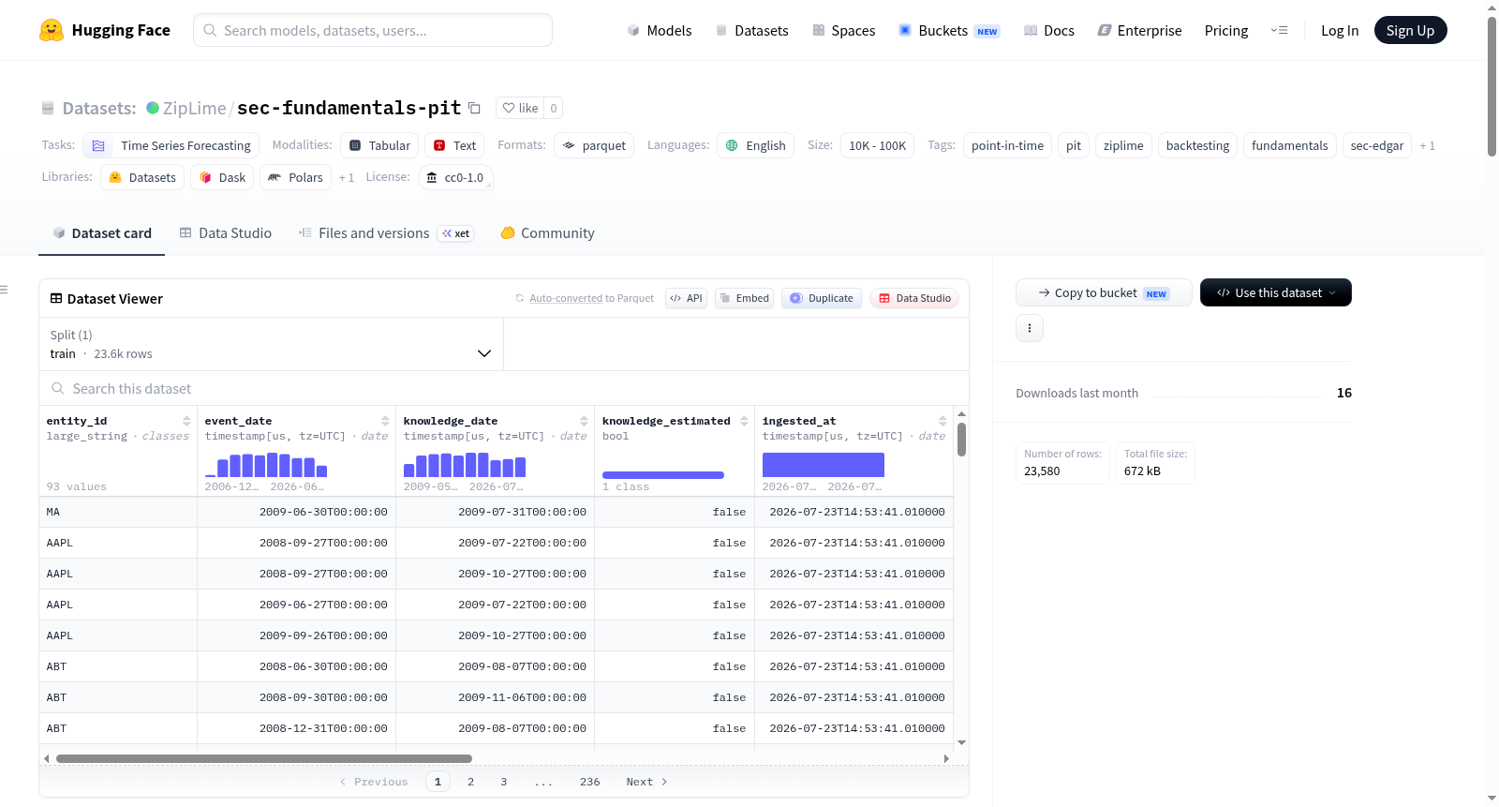This screenshot has width=1499, height=807.
Task: Click the Hugging Face logo icon
Action: pyautogui.click(x=52, y=30)
